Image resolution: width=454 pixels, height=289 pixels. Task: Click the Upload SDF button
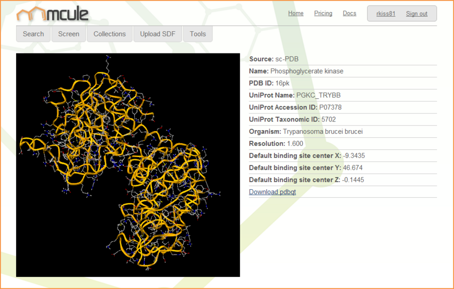157,34
